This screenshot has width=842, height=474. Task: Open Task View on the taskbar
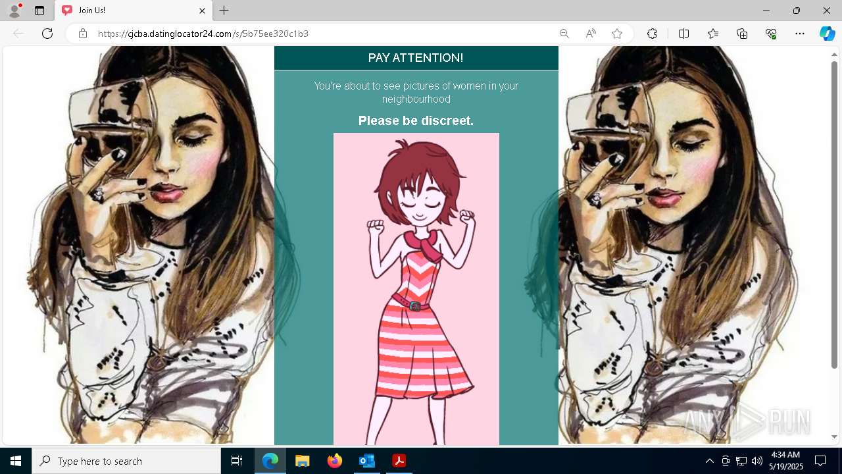point(237,461)
